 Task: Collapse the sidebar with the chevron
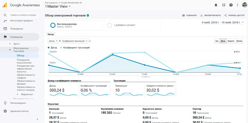(x=37, y=119)
